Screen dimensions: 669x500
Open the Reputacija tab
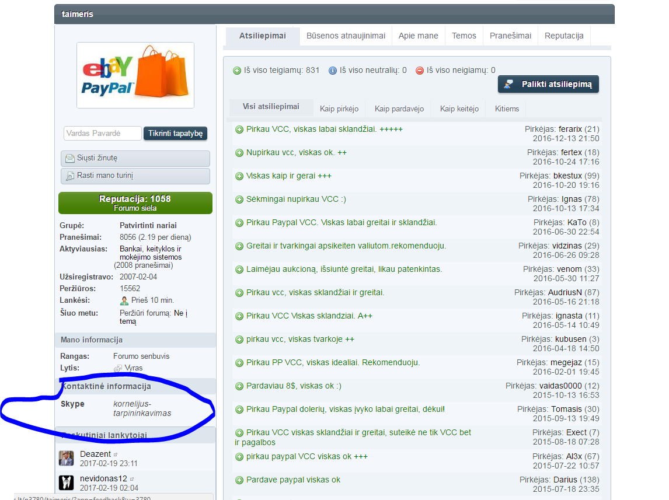pos(564,36)
